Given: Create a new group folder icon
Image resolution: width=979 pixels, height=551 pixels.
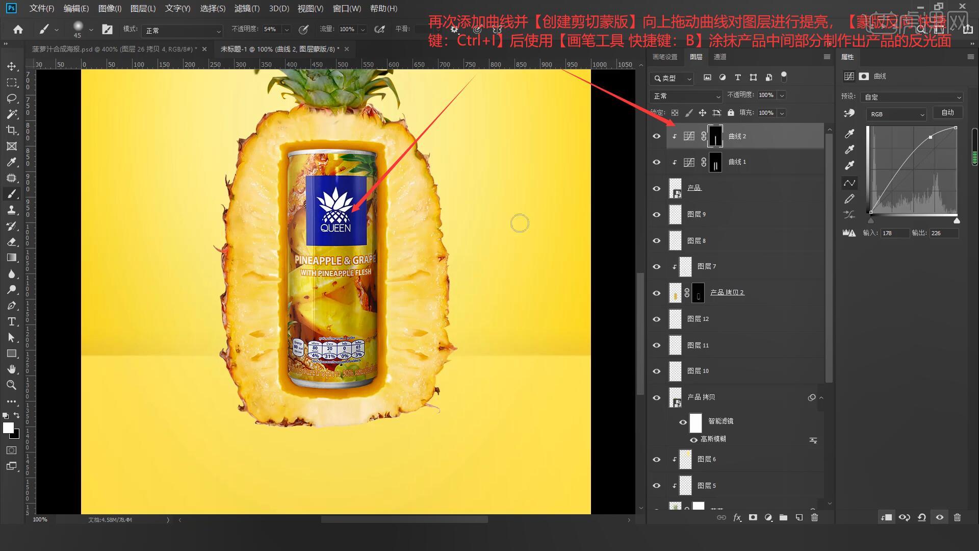Looking at the screenshot, I should coord(783,517).
